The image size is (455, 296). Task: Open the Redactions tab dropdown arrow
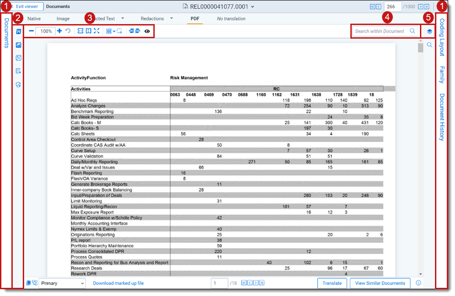pyautogui.click(x=172, y=18)
